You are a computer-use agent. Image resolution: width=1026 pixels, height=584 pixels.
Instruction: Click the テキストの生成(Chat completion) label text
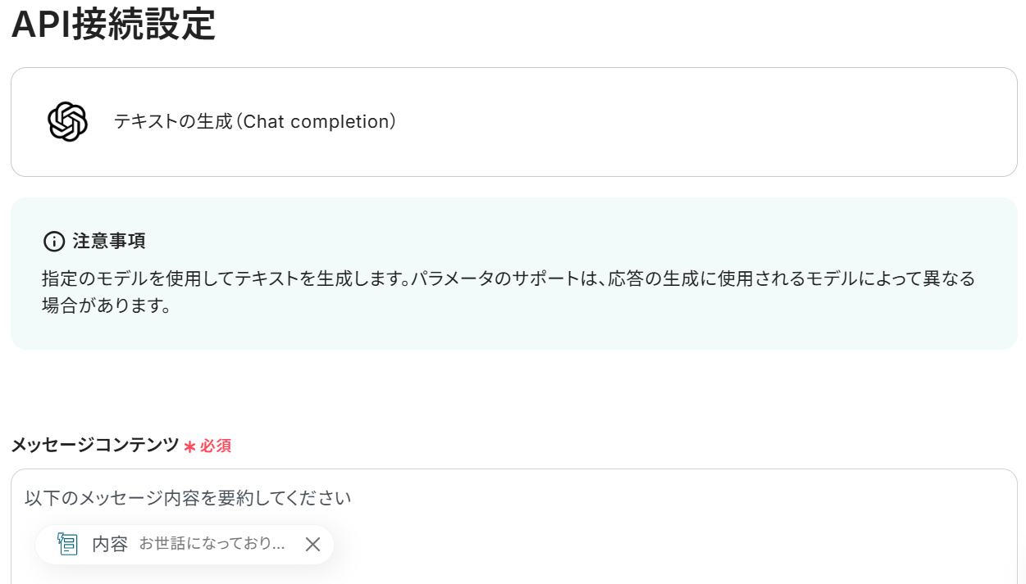pos(255,122)
